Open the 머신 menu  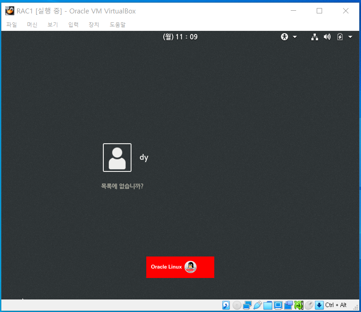pos(32,25)
